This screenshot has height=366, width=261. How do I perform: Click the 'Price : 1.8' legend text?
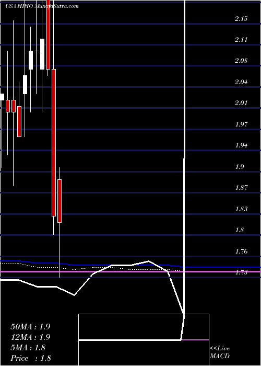coord(31,358)
